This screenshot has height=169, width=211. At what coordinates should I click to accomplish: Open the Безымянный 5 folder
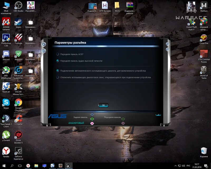[31, 57]
